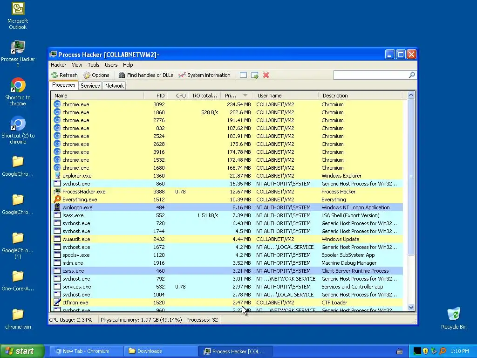
Task: Click svchost.exe with PID 860
Action: pos(227,184)
